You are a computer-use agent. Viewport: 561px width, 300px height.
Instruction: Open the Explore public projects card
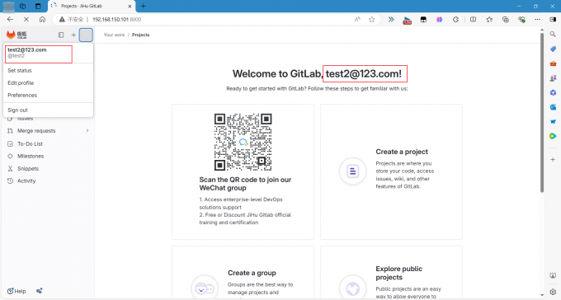[x=391, y=273]
